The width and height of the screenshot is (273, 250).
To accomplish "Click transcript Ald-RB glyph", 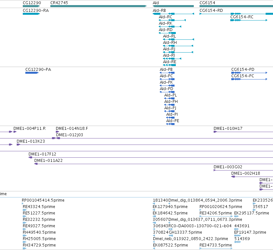I will click(174, 14).
